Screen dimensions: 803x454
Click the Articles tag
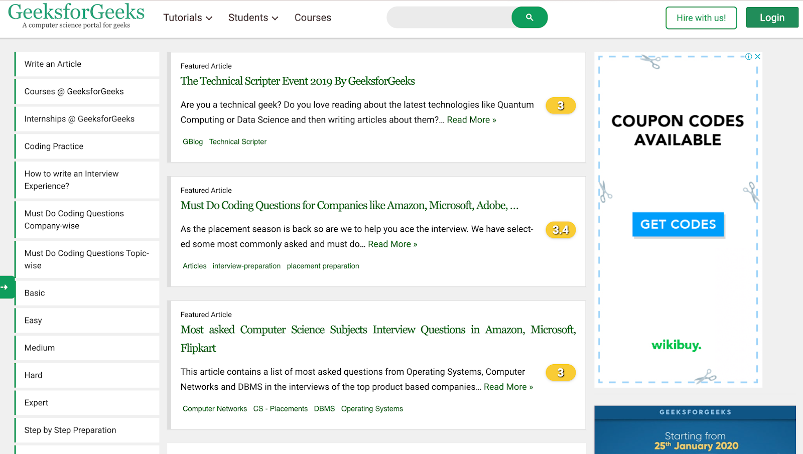pos(195,266)
